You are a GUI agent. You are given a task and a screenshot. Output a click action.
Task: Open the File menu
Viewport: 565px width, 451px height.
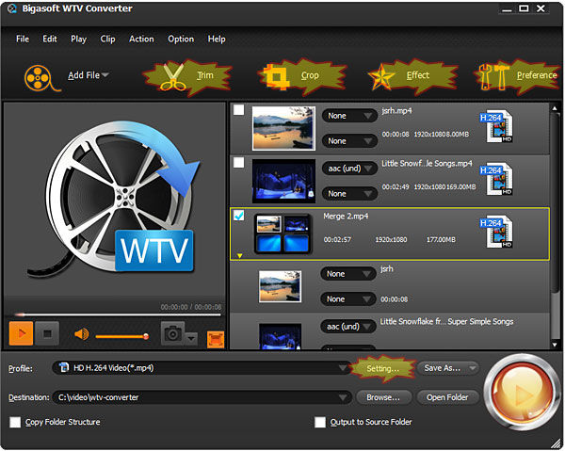(x=23, y=39)
